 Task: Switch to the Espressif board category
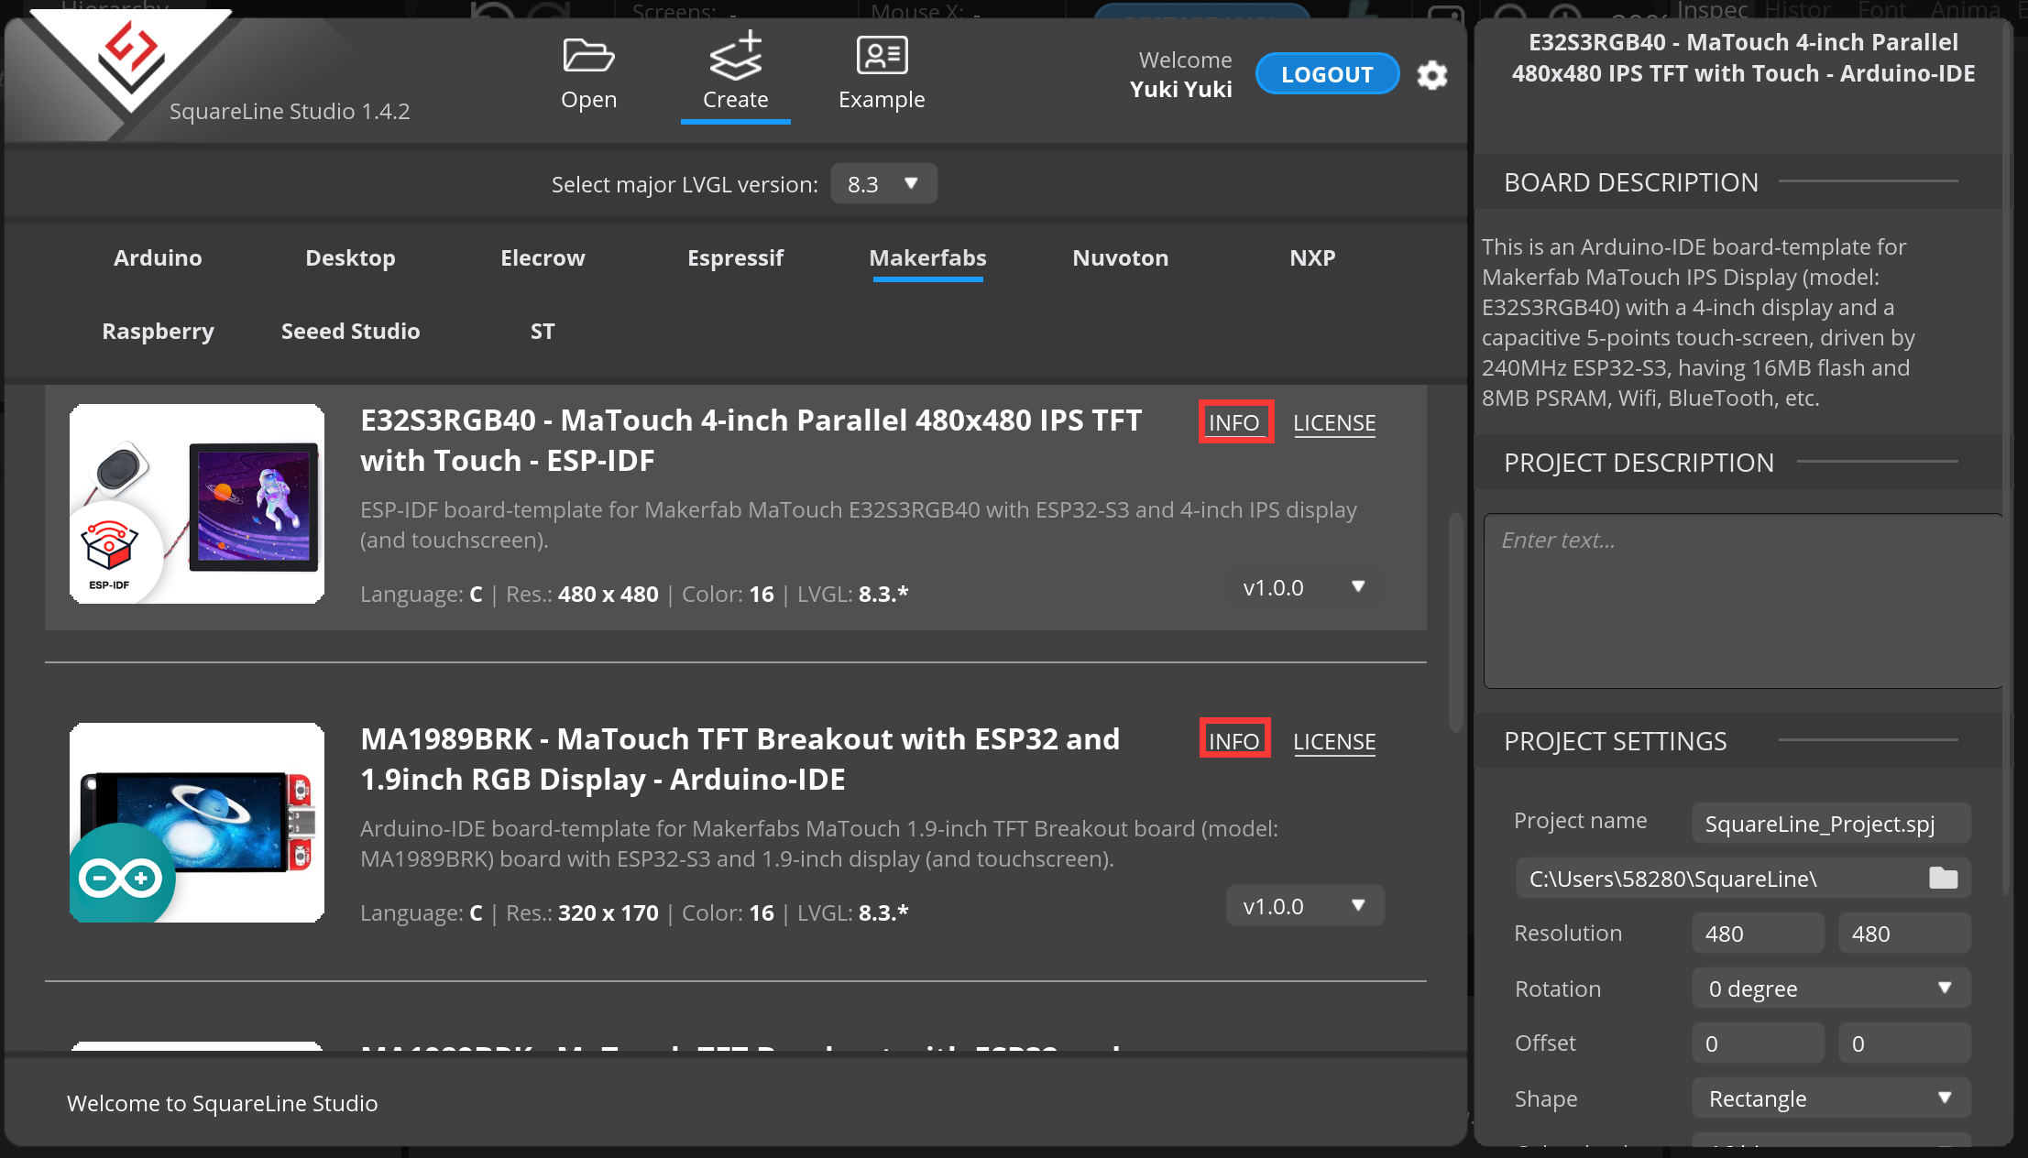click(735, 257)
